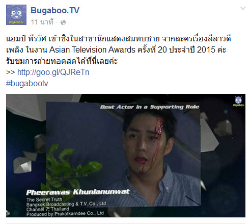The width and height of the screenshot is (250, 224).
Task: Click post line starting with แอมป์ พีรวัศ
Action: pyautogui.click(x=119, y=39)
